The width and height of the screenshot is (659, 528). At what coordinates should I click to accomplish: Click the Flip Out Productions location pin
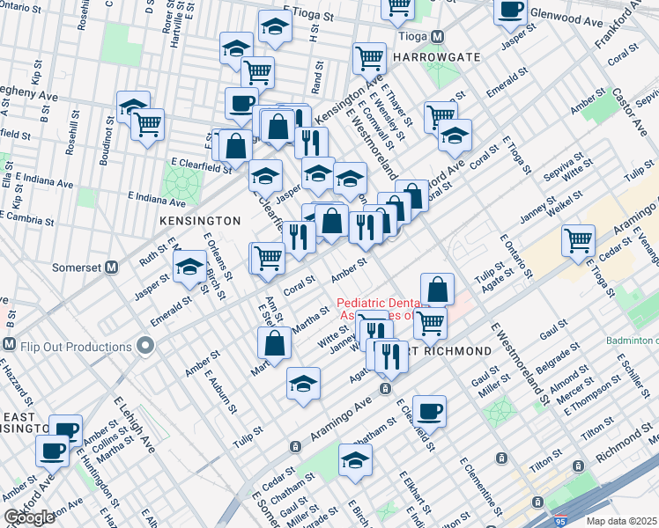pyautogui.click(x=146, y=346)
